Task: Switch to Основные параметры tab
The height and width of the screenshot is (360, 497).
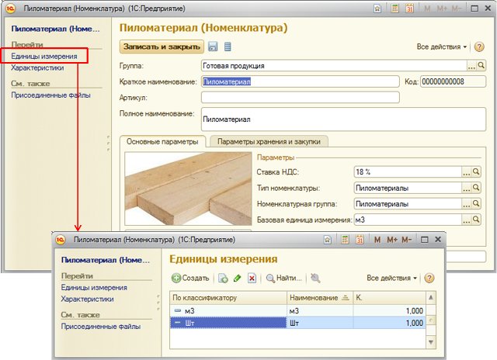Action: click(162, 141)
